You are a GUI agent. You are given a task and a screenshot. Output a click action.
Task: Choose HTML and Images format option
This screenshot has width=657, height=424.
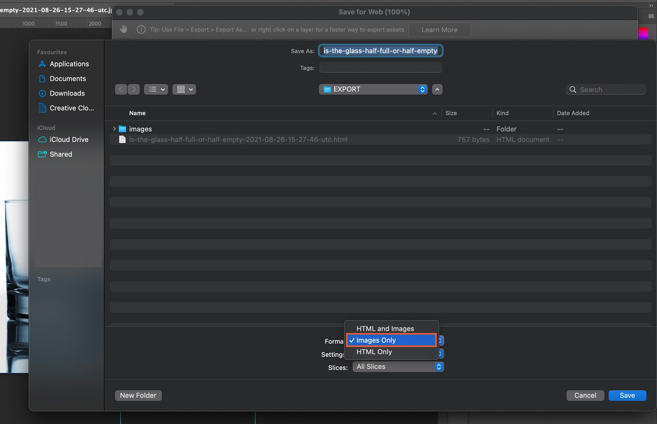pos(385,328)
